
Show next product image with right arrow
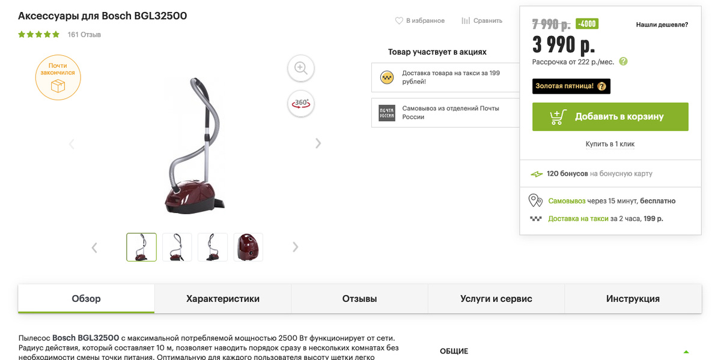click(x=318, y=143)
